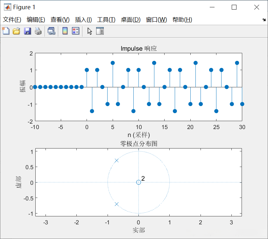
Task: Open a saved figure file
Action: 16,31
